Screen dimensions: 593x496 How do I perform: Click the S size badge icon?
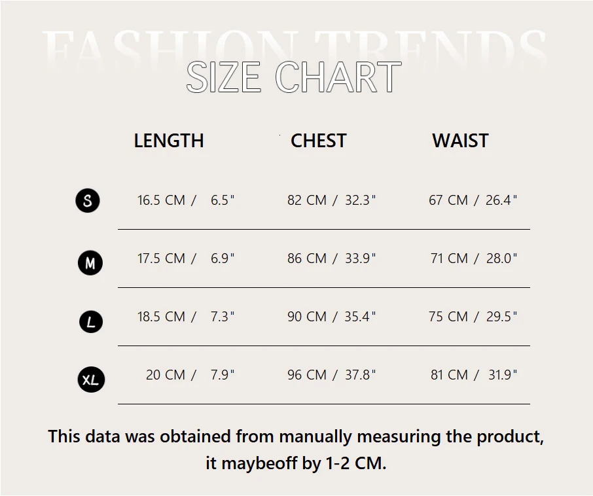(88, 200)
